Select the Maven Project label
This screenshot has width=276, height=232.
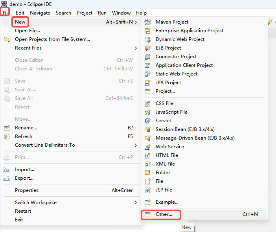172,22
